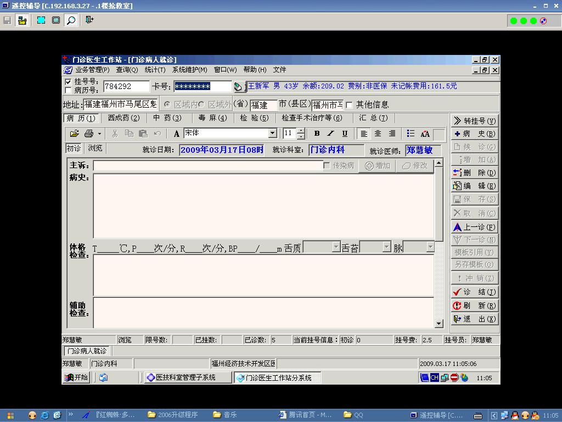
Task: Open the 宋体 font dropdown
Action: tap(272, 134)
